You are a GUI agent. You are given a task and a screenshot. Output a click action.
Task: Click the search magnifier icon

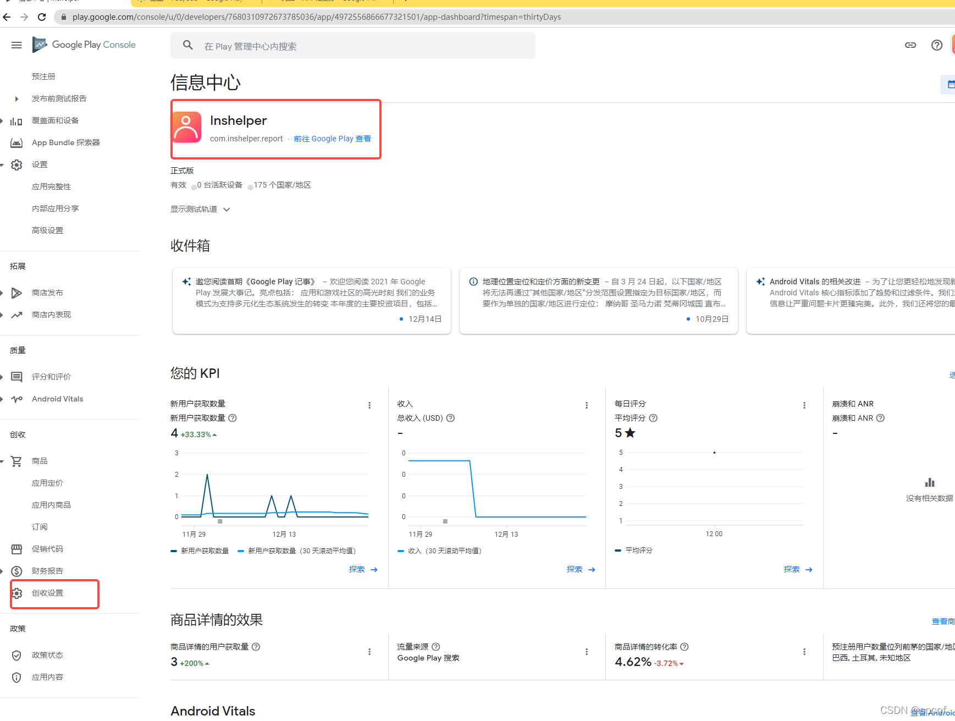pyautogui.click(x=188, y=46)
